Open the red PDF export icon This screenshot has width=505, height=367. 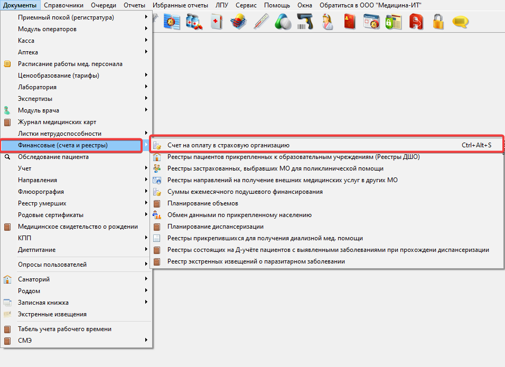(x=416, y=22)
